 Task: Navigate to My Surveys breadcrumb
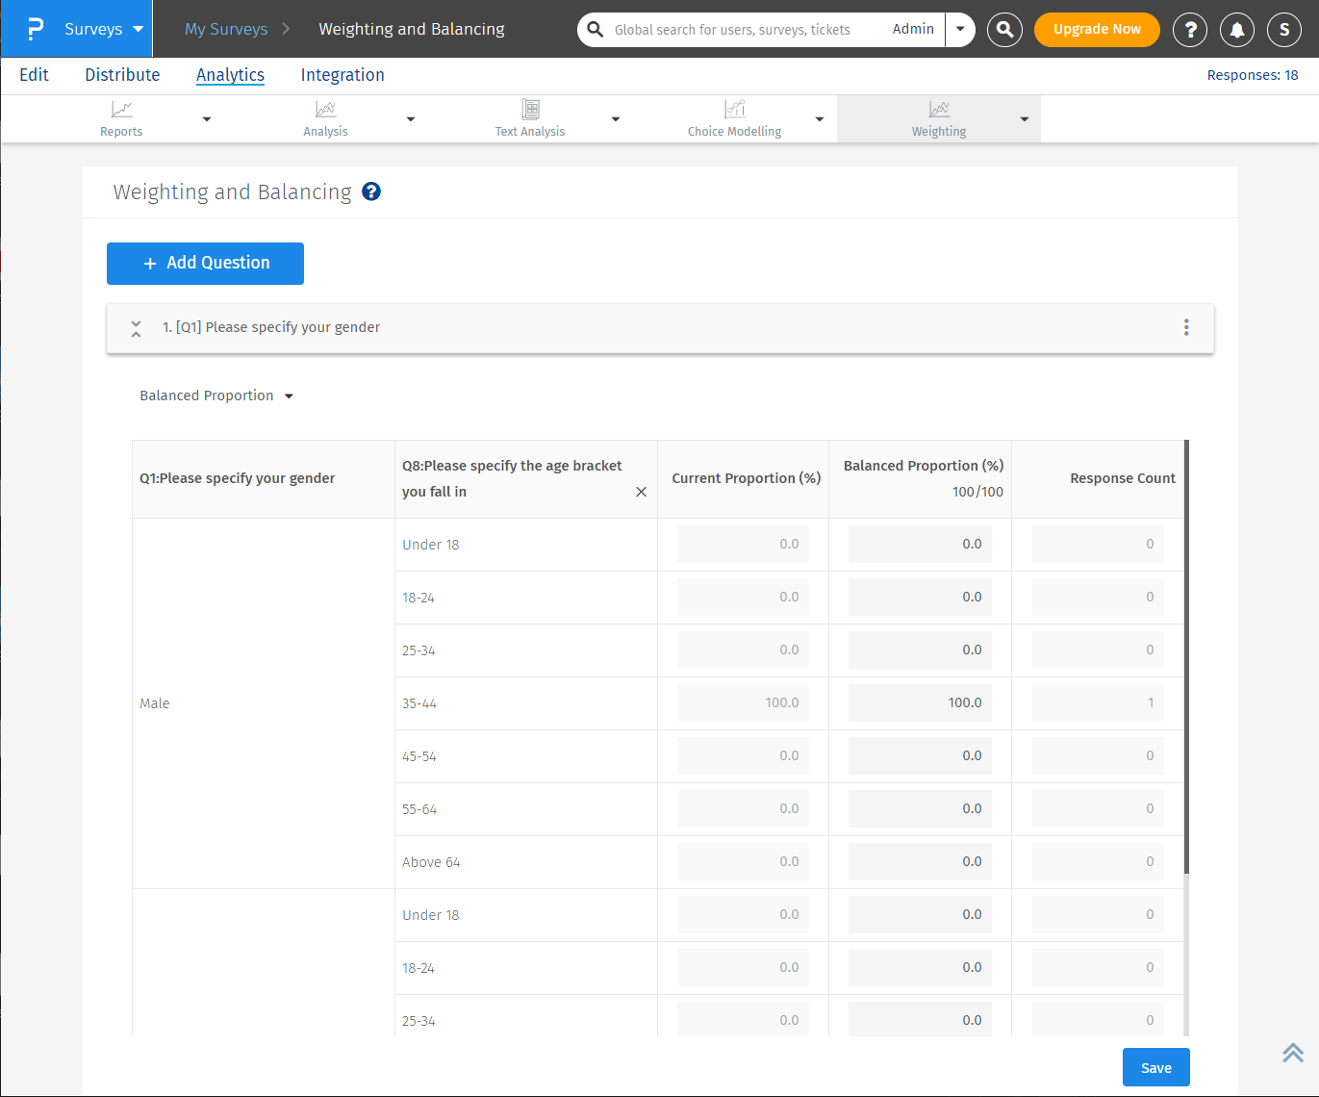pyautogui.click(x=226, y=29)
